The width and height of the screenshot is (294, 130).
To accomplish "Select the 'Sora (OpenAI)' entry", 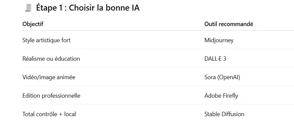I will coord(222,77).
